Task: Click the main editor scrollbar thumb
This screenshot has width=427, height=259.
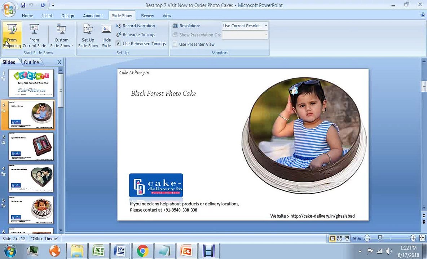Action: 424,86
